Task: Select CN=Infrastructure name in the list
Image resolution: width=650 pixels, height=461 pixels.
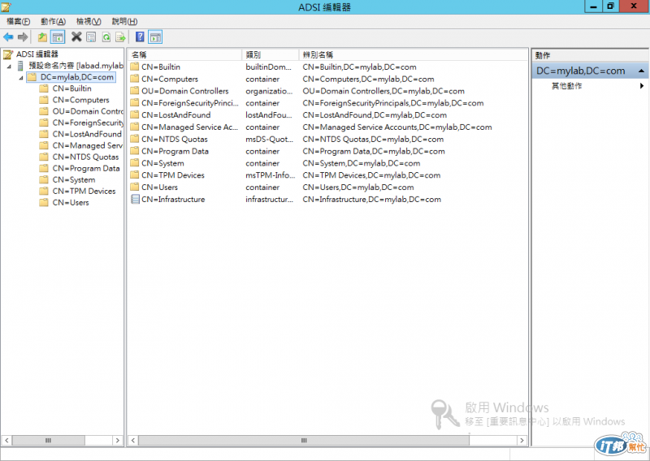Action: 173,199
